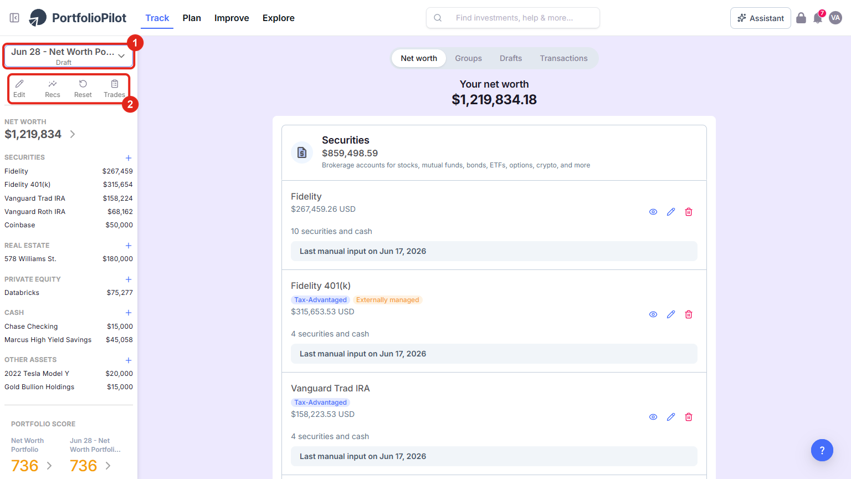Screen dimensions: 851x479
Task: Open notifications bell
Action: (x=818, y=18)
